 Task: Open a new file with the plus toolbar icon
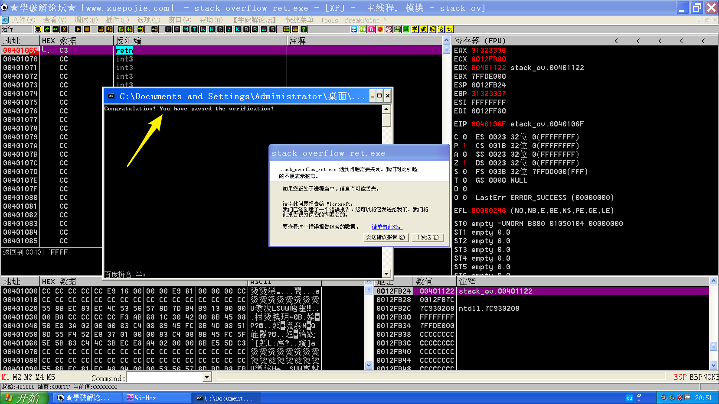click(38, 29)
